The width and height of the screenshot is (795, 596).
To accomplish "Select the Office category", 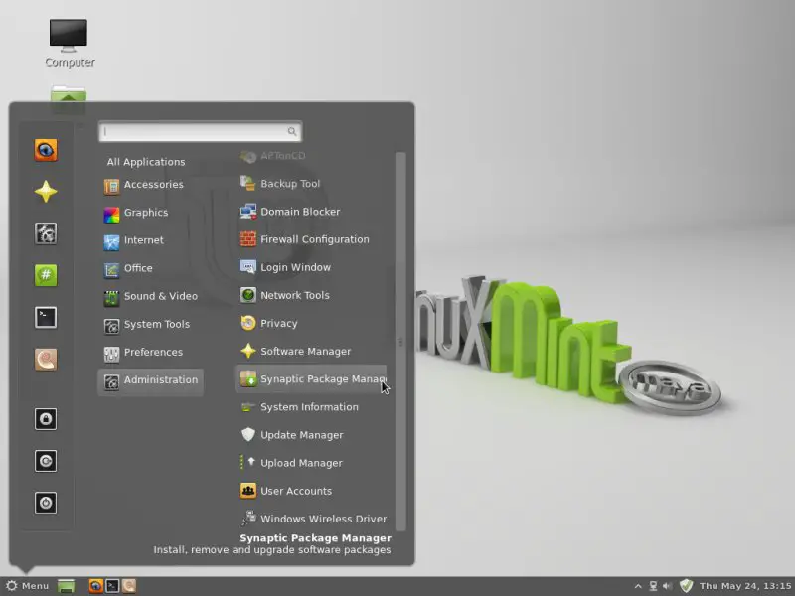I will point(150,268).
